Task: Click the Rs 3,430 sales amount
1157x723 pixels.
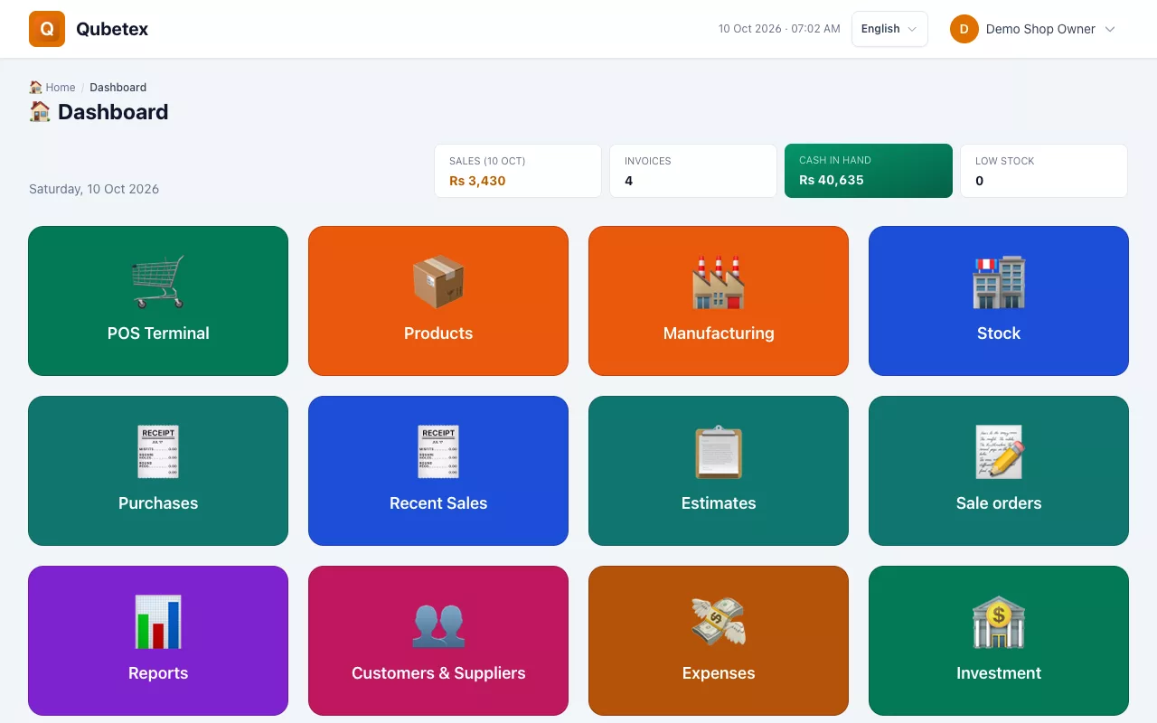Action: click(477, 181)
